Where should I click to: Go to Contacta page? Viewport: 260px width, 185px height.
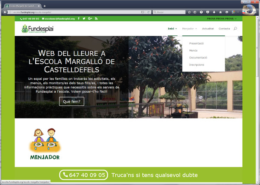[x=224, y=29]
